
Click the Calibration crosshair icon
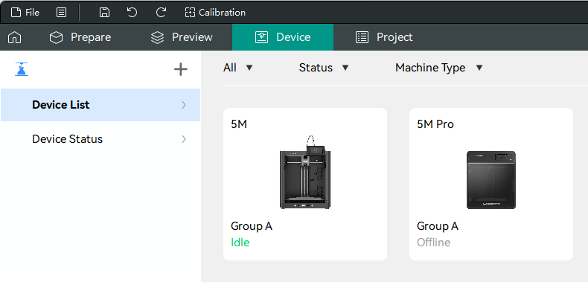[x=190, y=13]
